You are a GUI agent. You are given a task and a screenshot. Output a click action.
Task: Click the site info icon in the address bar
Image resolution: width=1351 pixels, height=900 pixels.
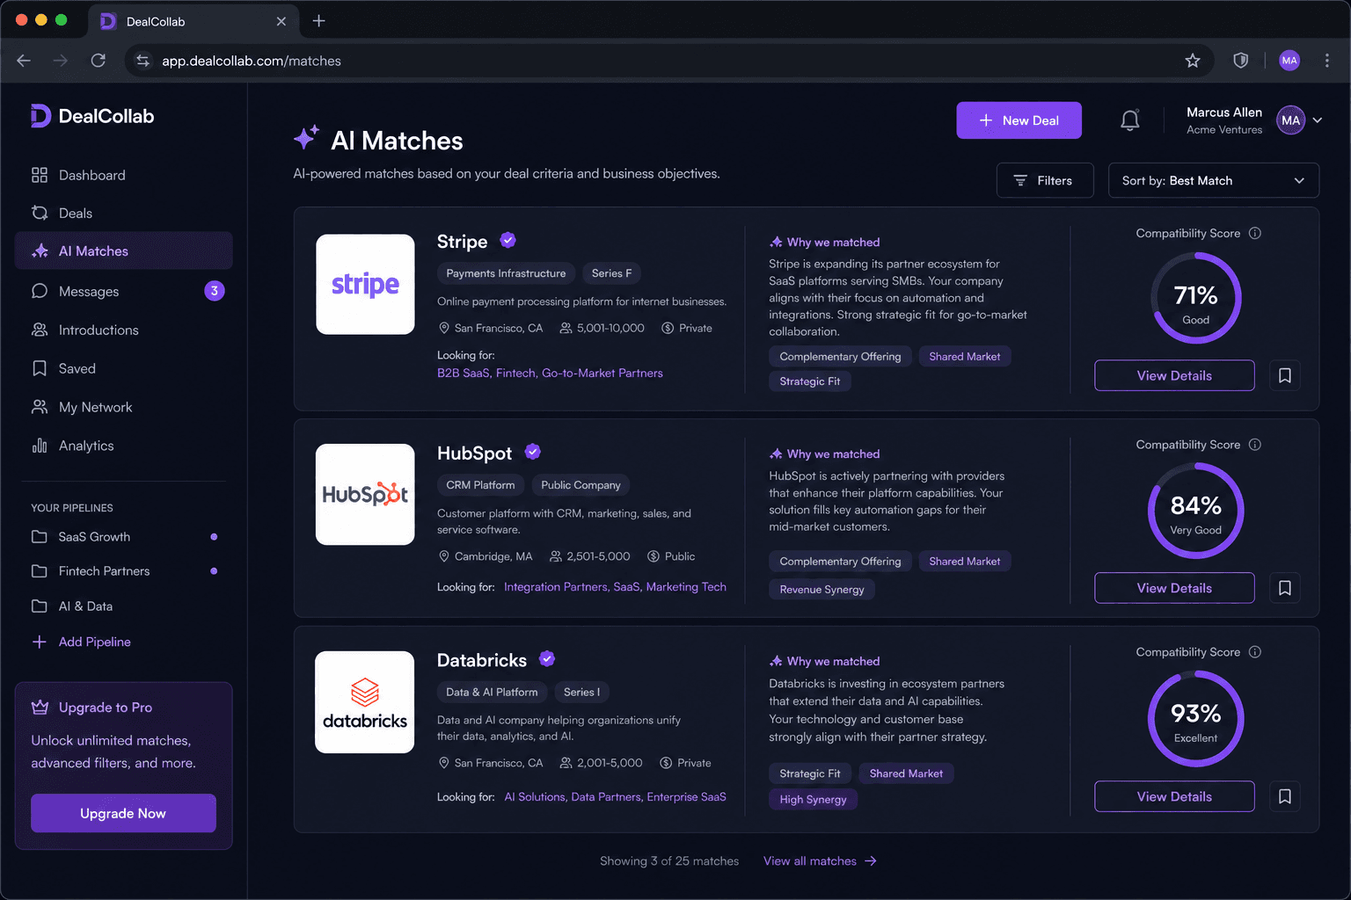(142, 61)
